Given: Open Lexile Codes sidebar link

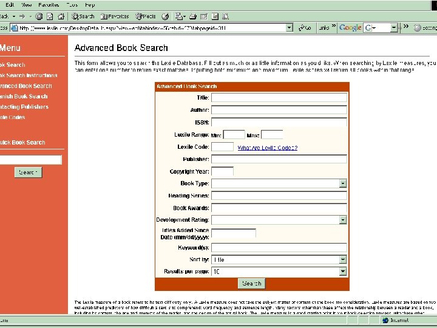Looking at the screenshot, I should pyautogui.click(x=12, y=117).
